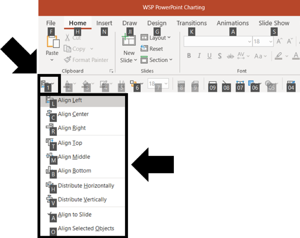Toggle the checked Align to Slide option

tap(83, 215)
